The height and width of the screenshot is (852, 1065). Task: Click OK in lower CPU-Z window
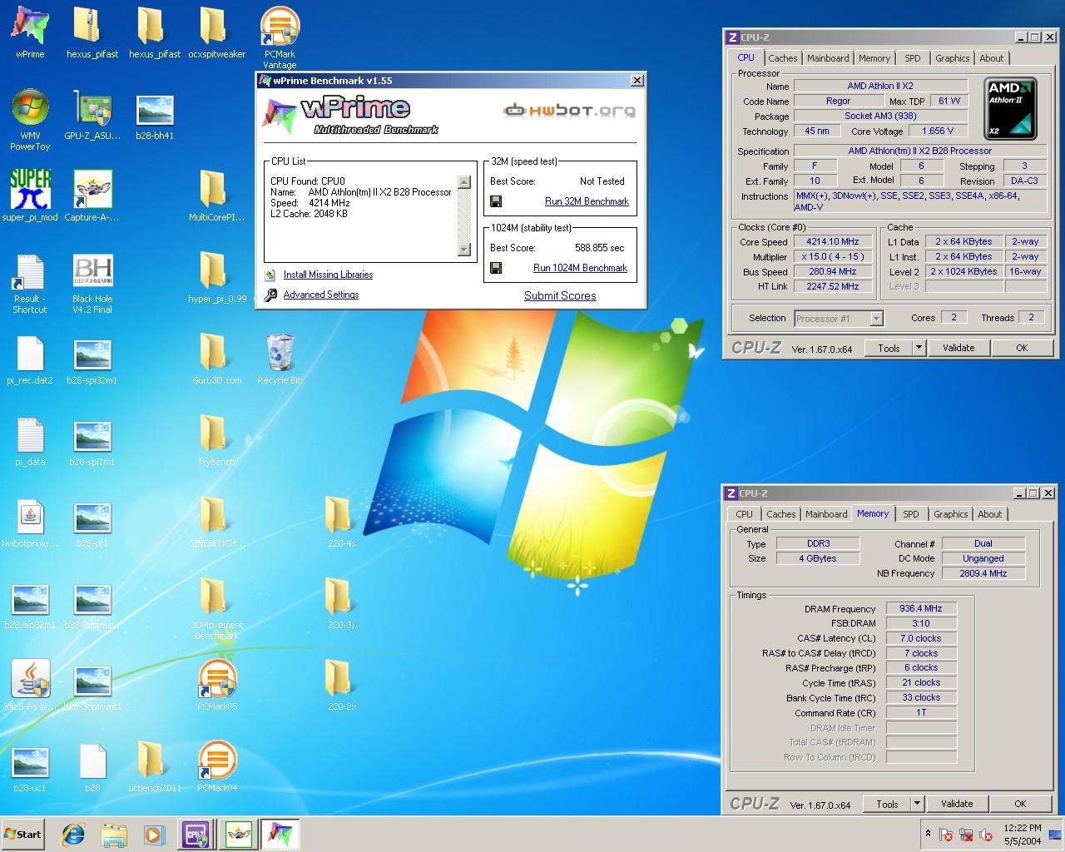[x=1020, y=804]
